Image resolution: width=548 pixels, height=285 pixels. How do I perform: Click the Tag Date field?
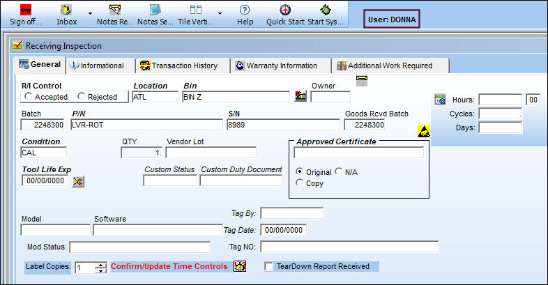pos(284,230)
